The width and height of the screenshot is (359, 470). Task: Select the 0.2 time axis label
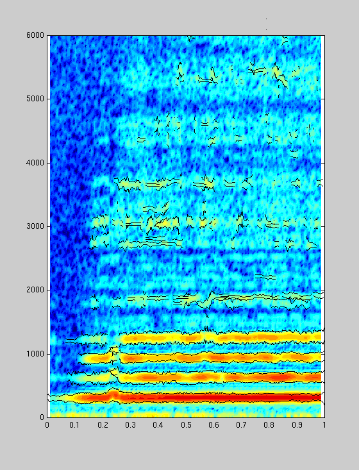coord(103,425)
